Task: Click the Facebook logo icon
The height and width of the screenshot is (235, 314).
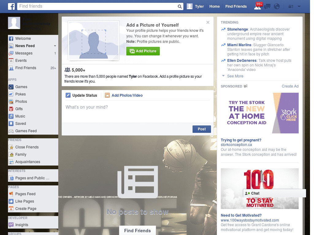Action: [11, 6]
